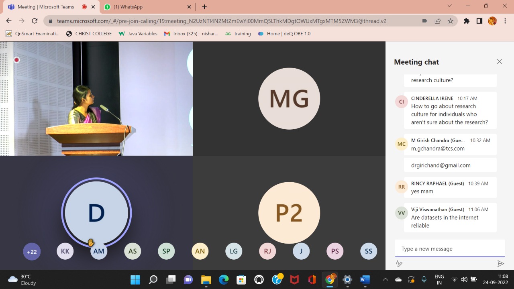This screenshot has width=514, height=289.
Task: Open File Explorer from the taskbar
Action: coord(206,279)
